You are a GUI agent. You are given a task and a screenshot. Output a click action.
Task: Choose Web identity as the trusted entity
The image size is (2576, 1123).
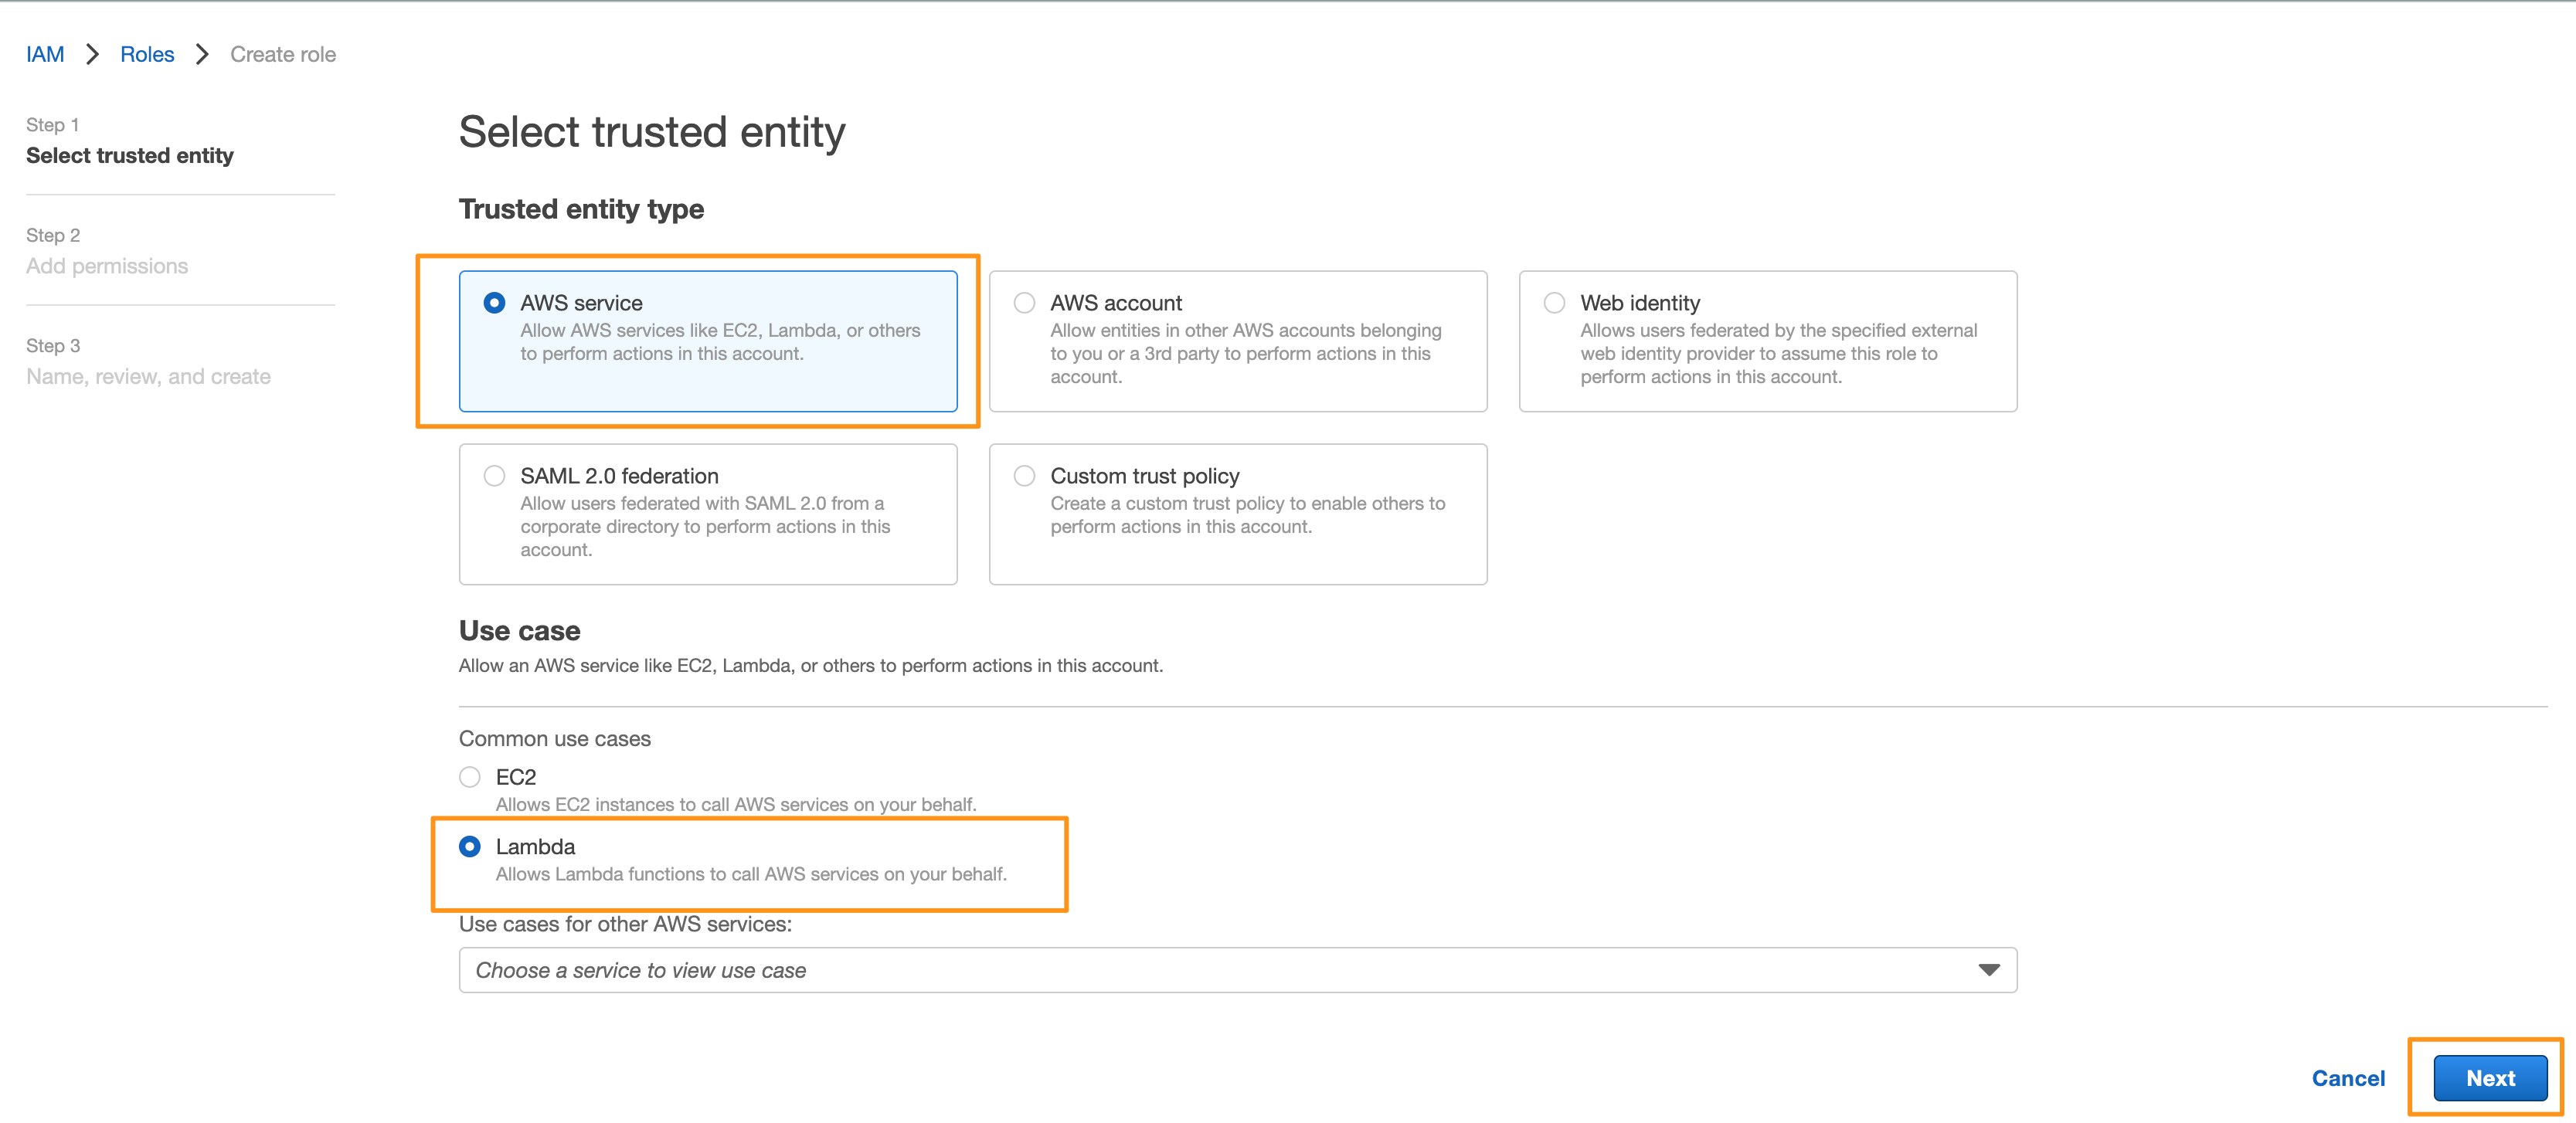pyautogui.click(x=1554, y=302)
